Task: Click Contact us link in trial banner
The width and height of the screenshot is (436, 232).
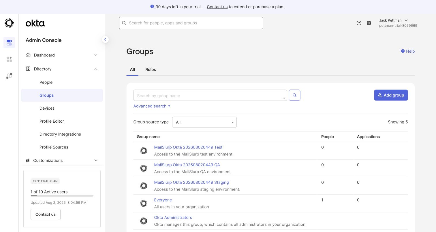Action: point(217,7)
